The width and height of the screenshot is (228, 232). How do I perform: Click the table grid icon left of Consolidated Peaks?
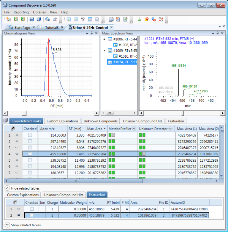pos(5,121)
